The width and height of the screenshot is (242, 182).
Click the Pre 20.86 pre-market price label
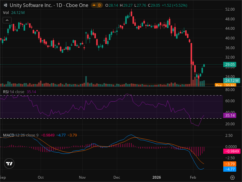pos(225,85)
